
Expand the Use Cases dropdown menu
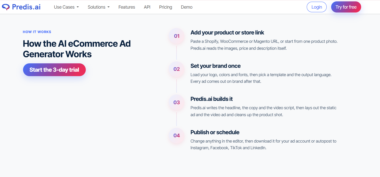click(x=66, y=7)
